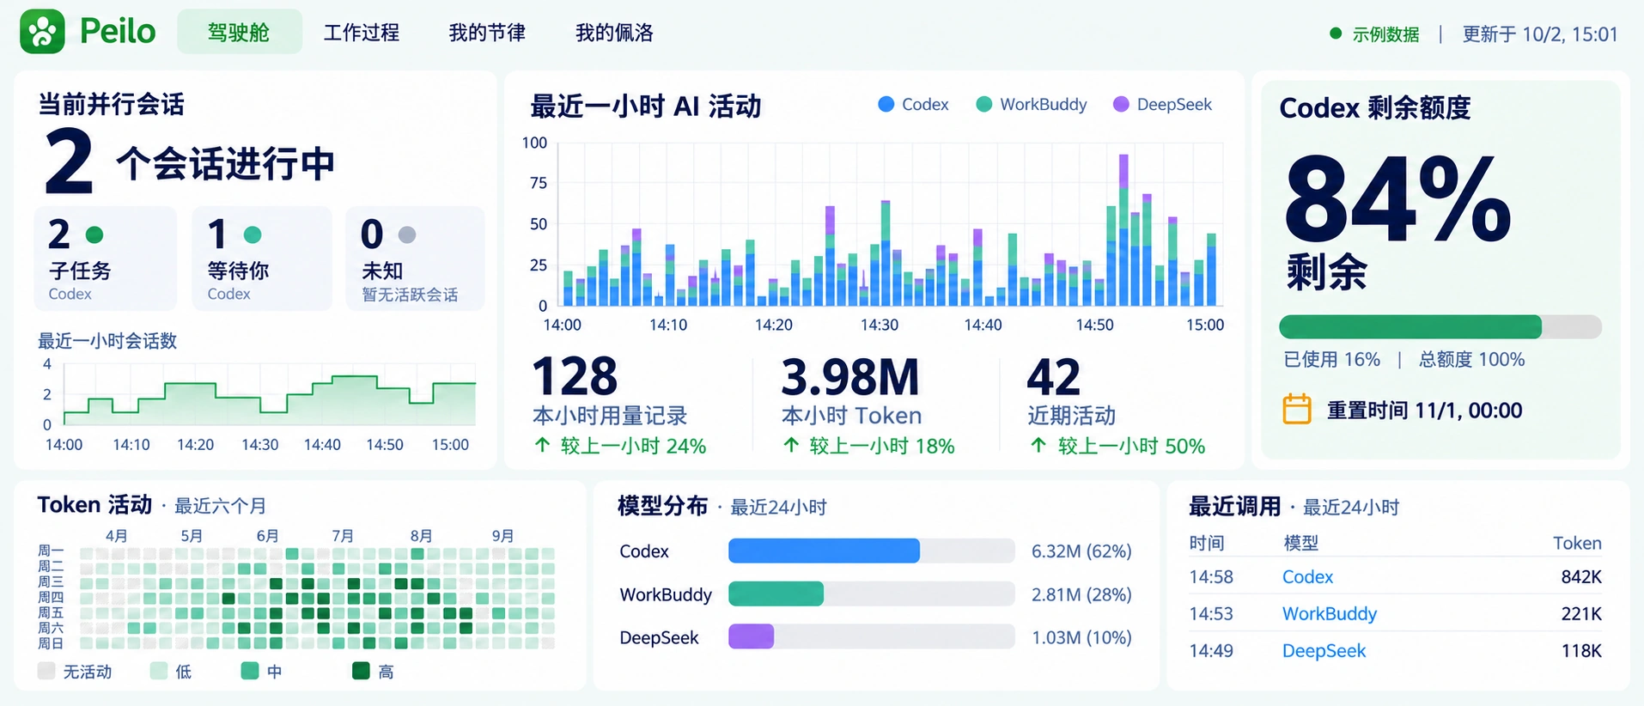Click the 示例数据 label

[1385, 34]
